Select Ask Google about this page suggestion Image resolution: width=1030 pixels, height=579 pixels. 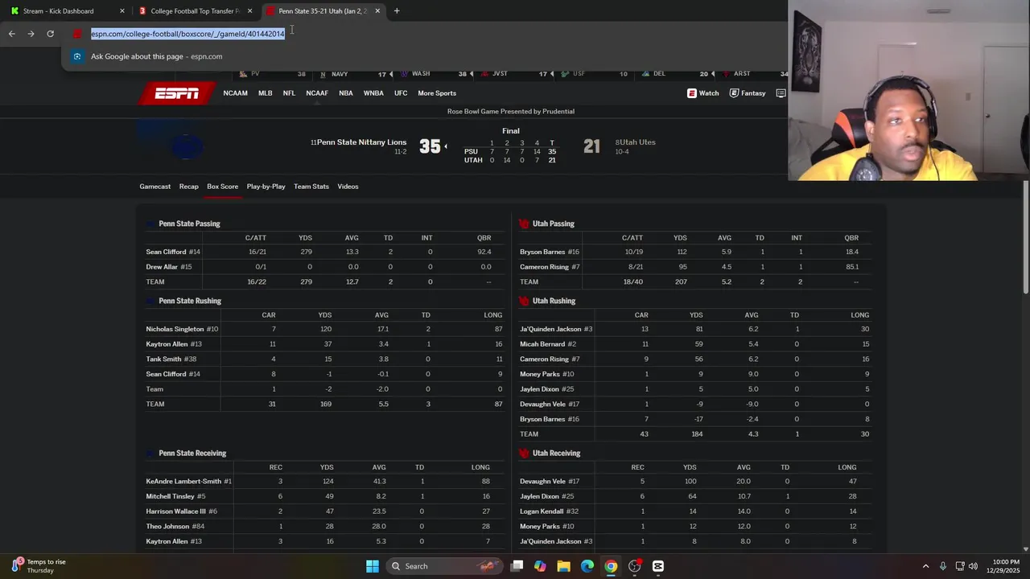tap(156, 56)
